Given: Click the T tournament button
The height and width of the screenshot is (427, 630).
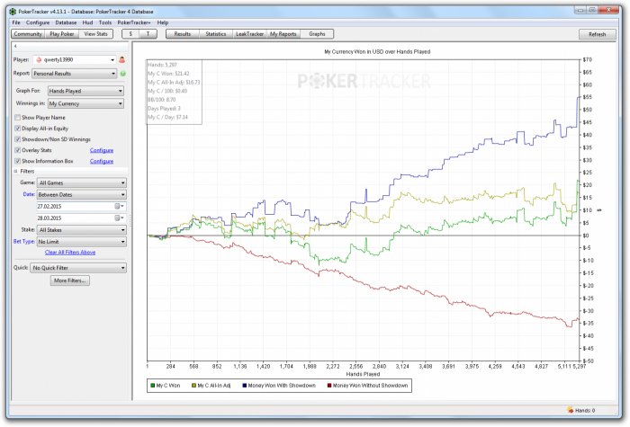Looking at the screenshot, I should [148, 33].
